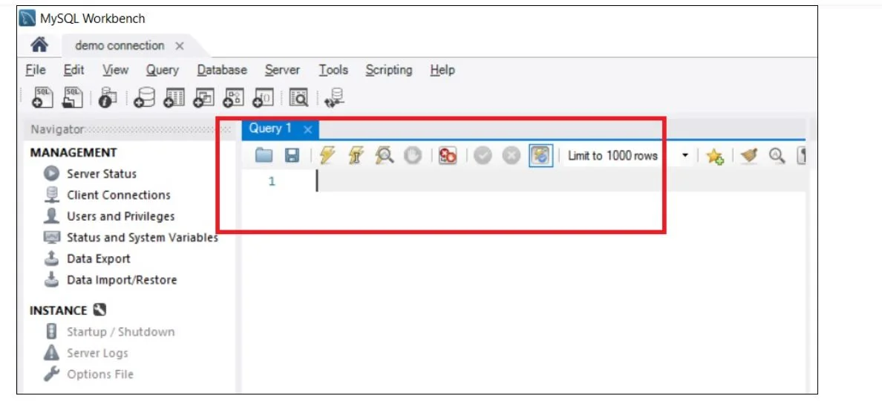Save snippet with star icon

point(715,156)
